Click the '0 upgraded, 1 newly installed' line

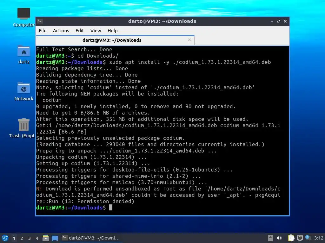136,106
